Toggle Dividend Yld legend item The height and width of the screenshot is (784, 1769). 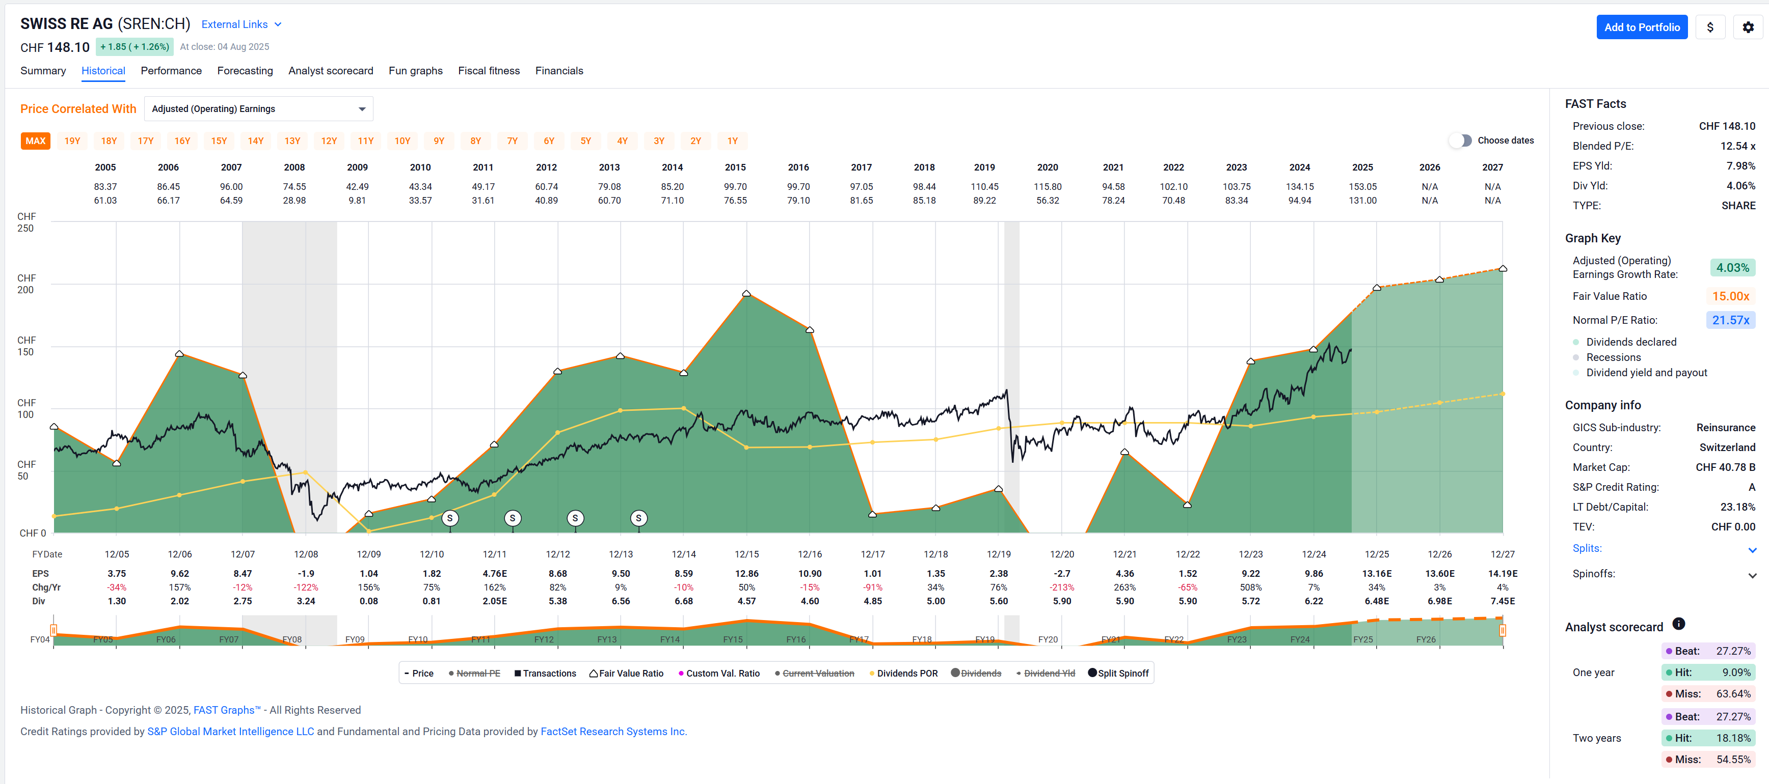(1045, 673)
